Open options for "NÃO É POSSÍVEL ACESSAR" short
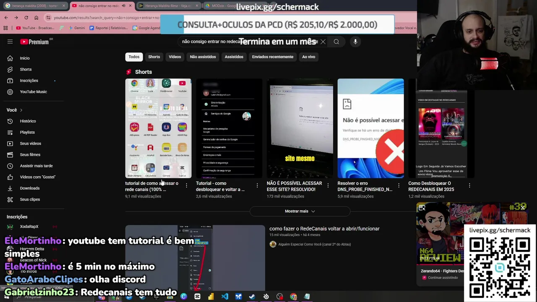Screen dimensions: 537x302 point(328,185)
